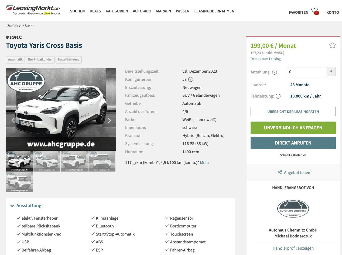The width and height of the screenshot is (342, 255).
Task: Open the MARKEN menu
Action: point(163,11)
